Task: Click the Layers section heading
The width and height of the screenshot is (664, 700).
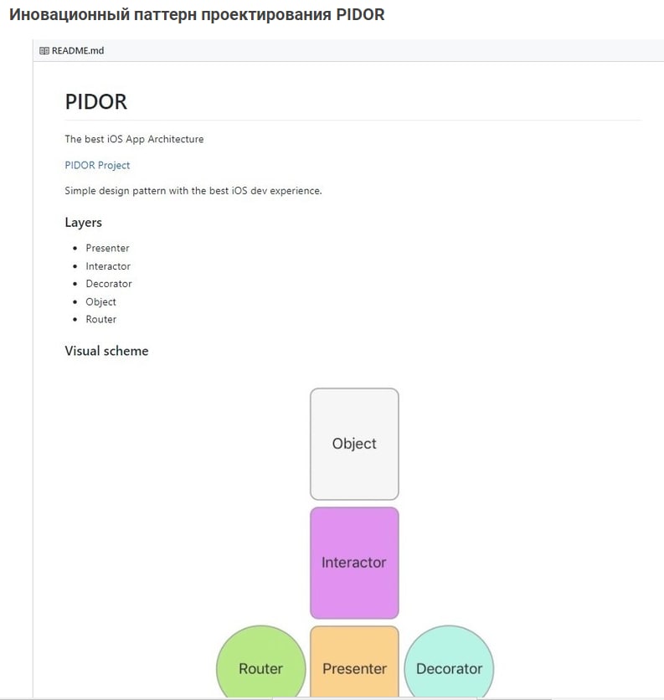Action: click(x=84, y=223)
